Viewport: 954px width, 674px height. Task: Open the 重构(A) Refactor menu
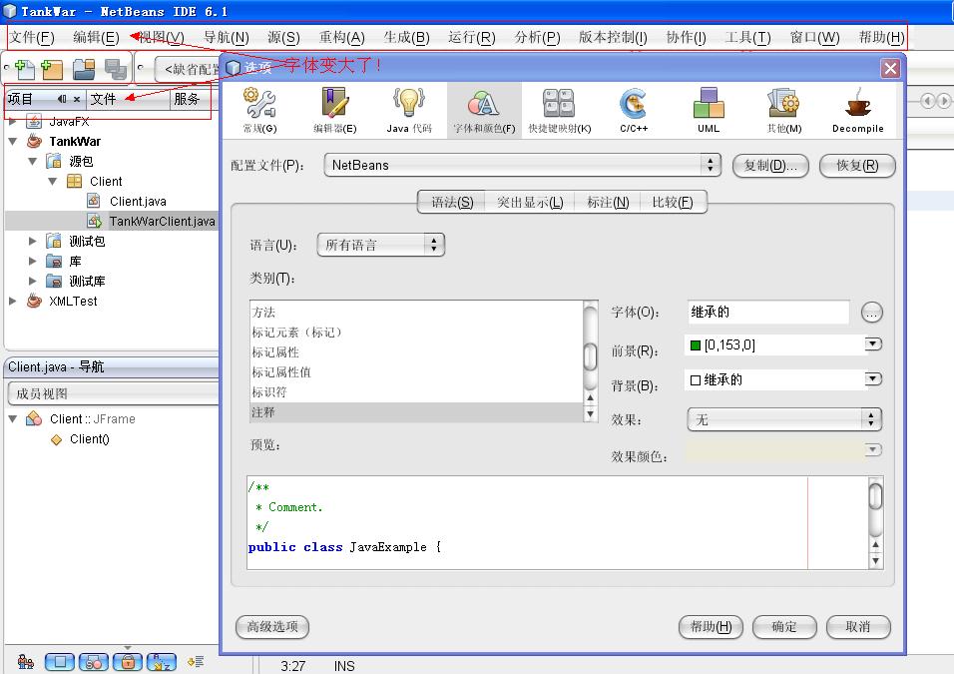pyautogui.click(x=342, y=38)
